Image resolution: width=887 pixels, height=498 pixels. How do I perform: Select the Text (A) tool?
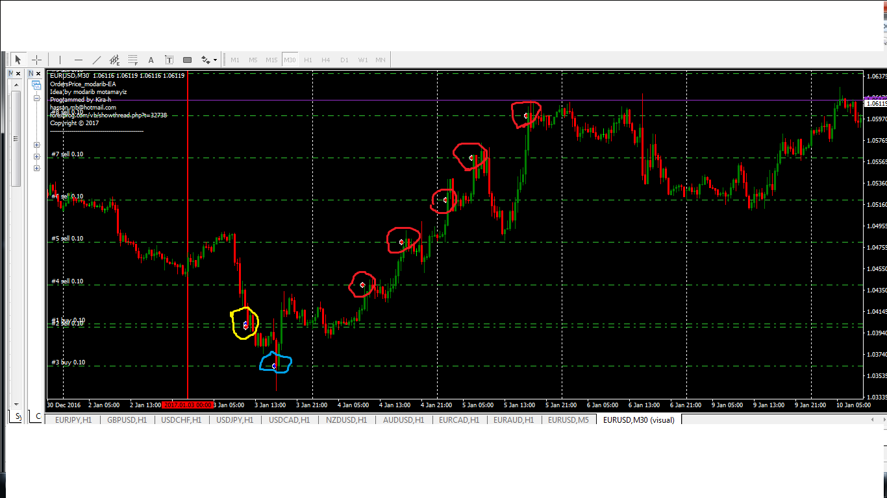(151, 60)
